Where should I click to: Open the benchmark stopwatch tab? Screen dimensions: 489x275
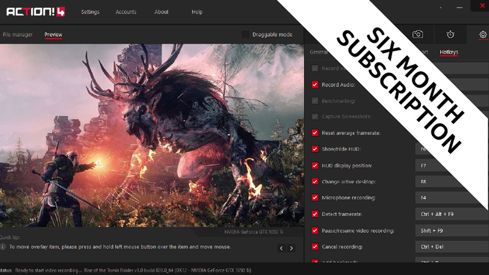(x=450, y=34)
